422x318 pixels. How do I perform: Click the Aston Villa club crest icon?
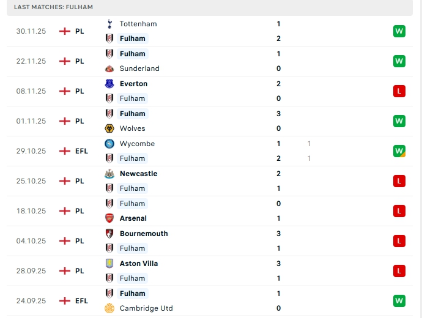[x=109, y=264]
